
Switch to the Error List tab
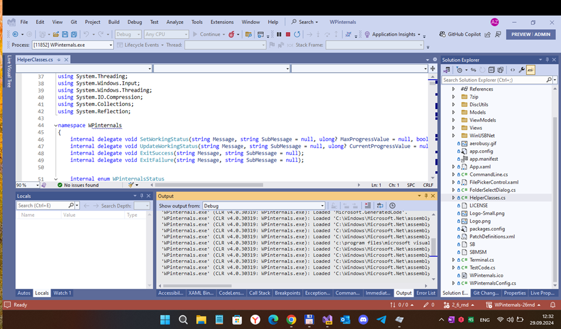click(x=426, y=293)
